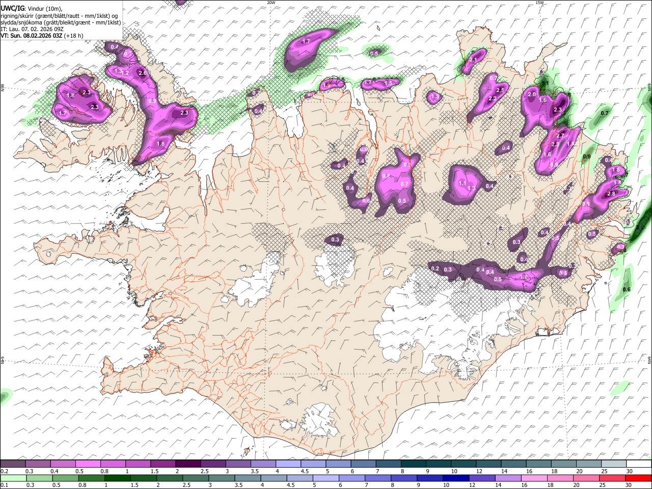Click the light pink 16 swatch in the bottom legend row
Image resolution: width=652 pixels, height=489 pixels.
coord(535,478)
